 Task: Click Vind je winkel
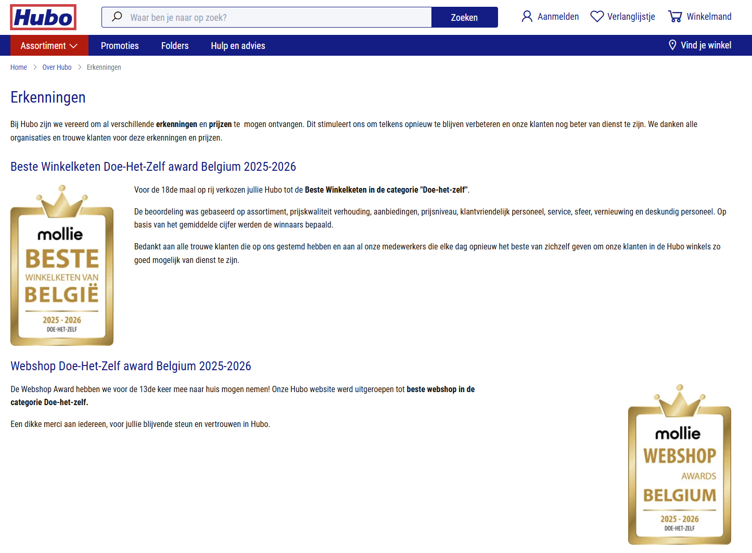[706, 45]
